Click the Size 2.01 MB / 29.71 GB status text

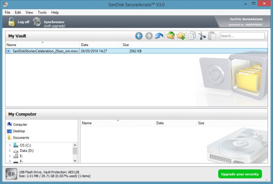(54, 176)
